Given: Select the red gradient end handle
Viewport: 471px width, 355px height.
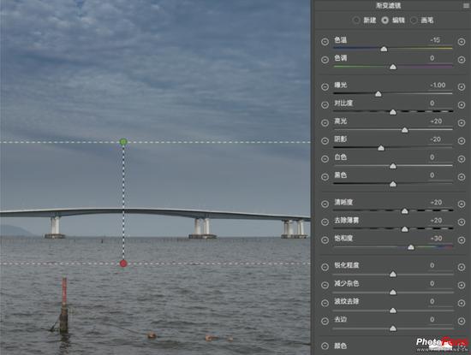Looking at the screenshot, I should (123, 263).
